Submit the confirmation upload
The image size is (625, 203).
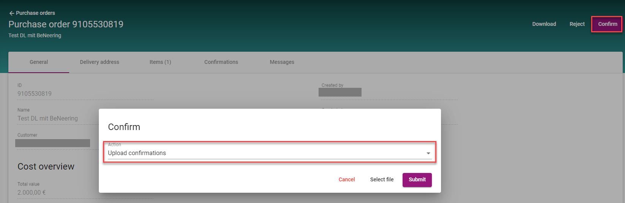pos(417,179)
